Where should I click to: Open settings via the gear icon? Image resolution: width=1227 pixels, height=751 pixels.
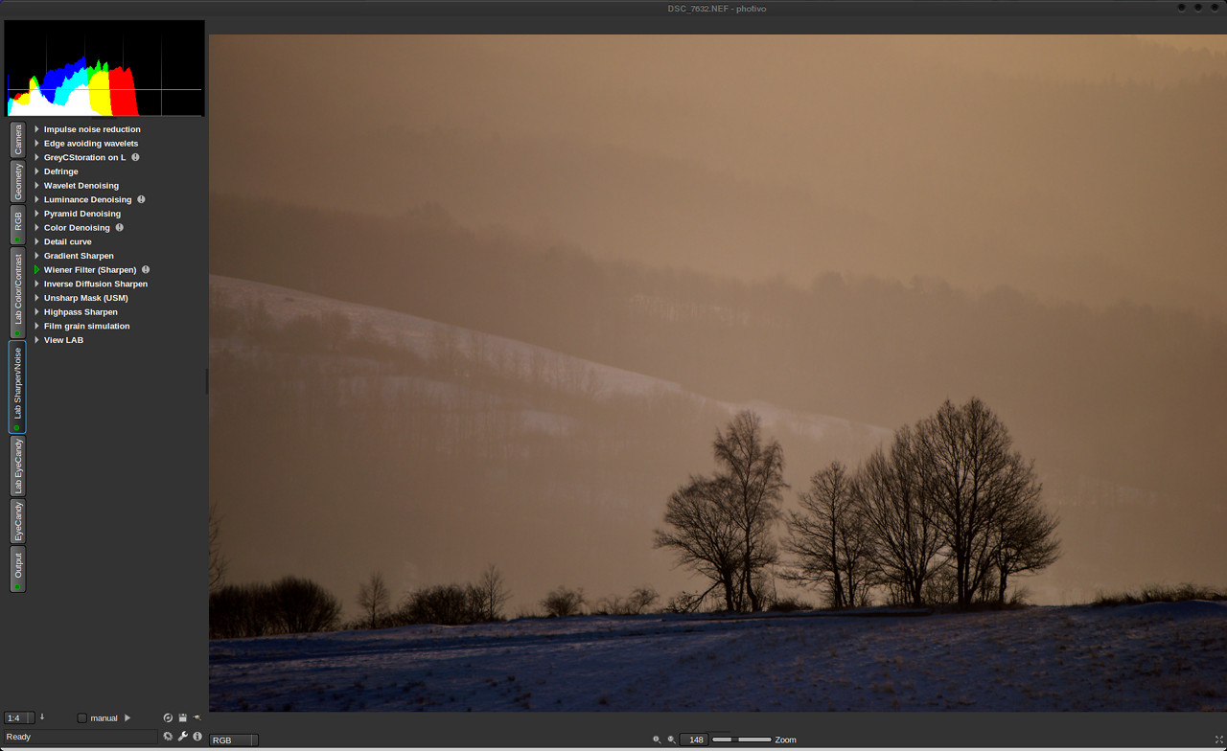pos(168,737)
